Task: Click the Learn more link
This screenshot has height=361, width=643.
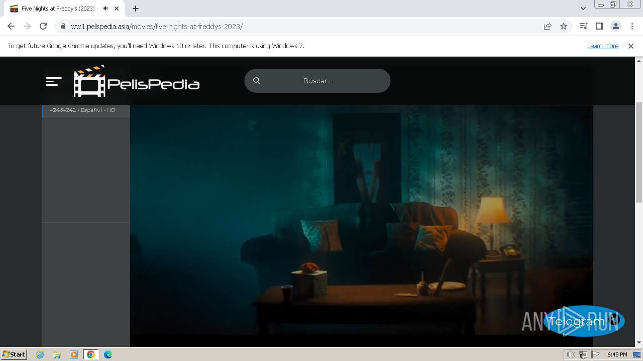Action: (603, 46)
